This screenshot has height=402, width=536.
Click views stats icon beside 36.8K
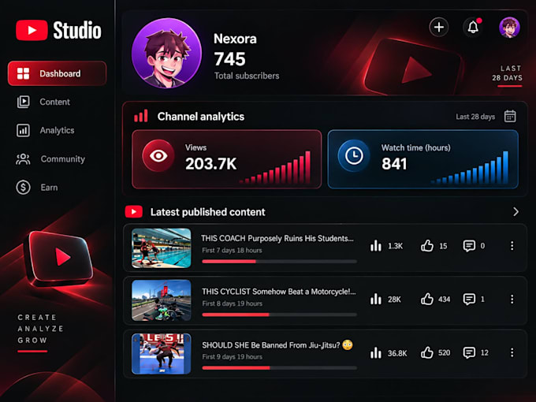tap(376, 352)
